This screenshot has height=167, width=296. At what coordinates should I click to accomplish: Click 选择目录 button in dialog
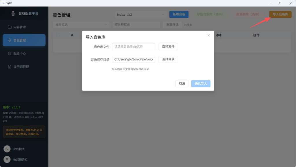click(168, 59)
